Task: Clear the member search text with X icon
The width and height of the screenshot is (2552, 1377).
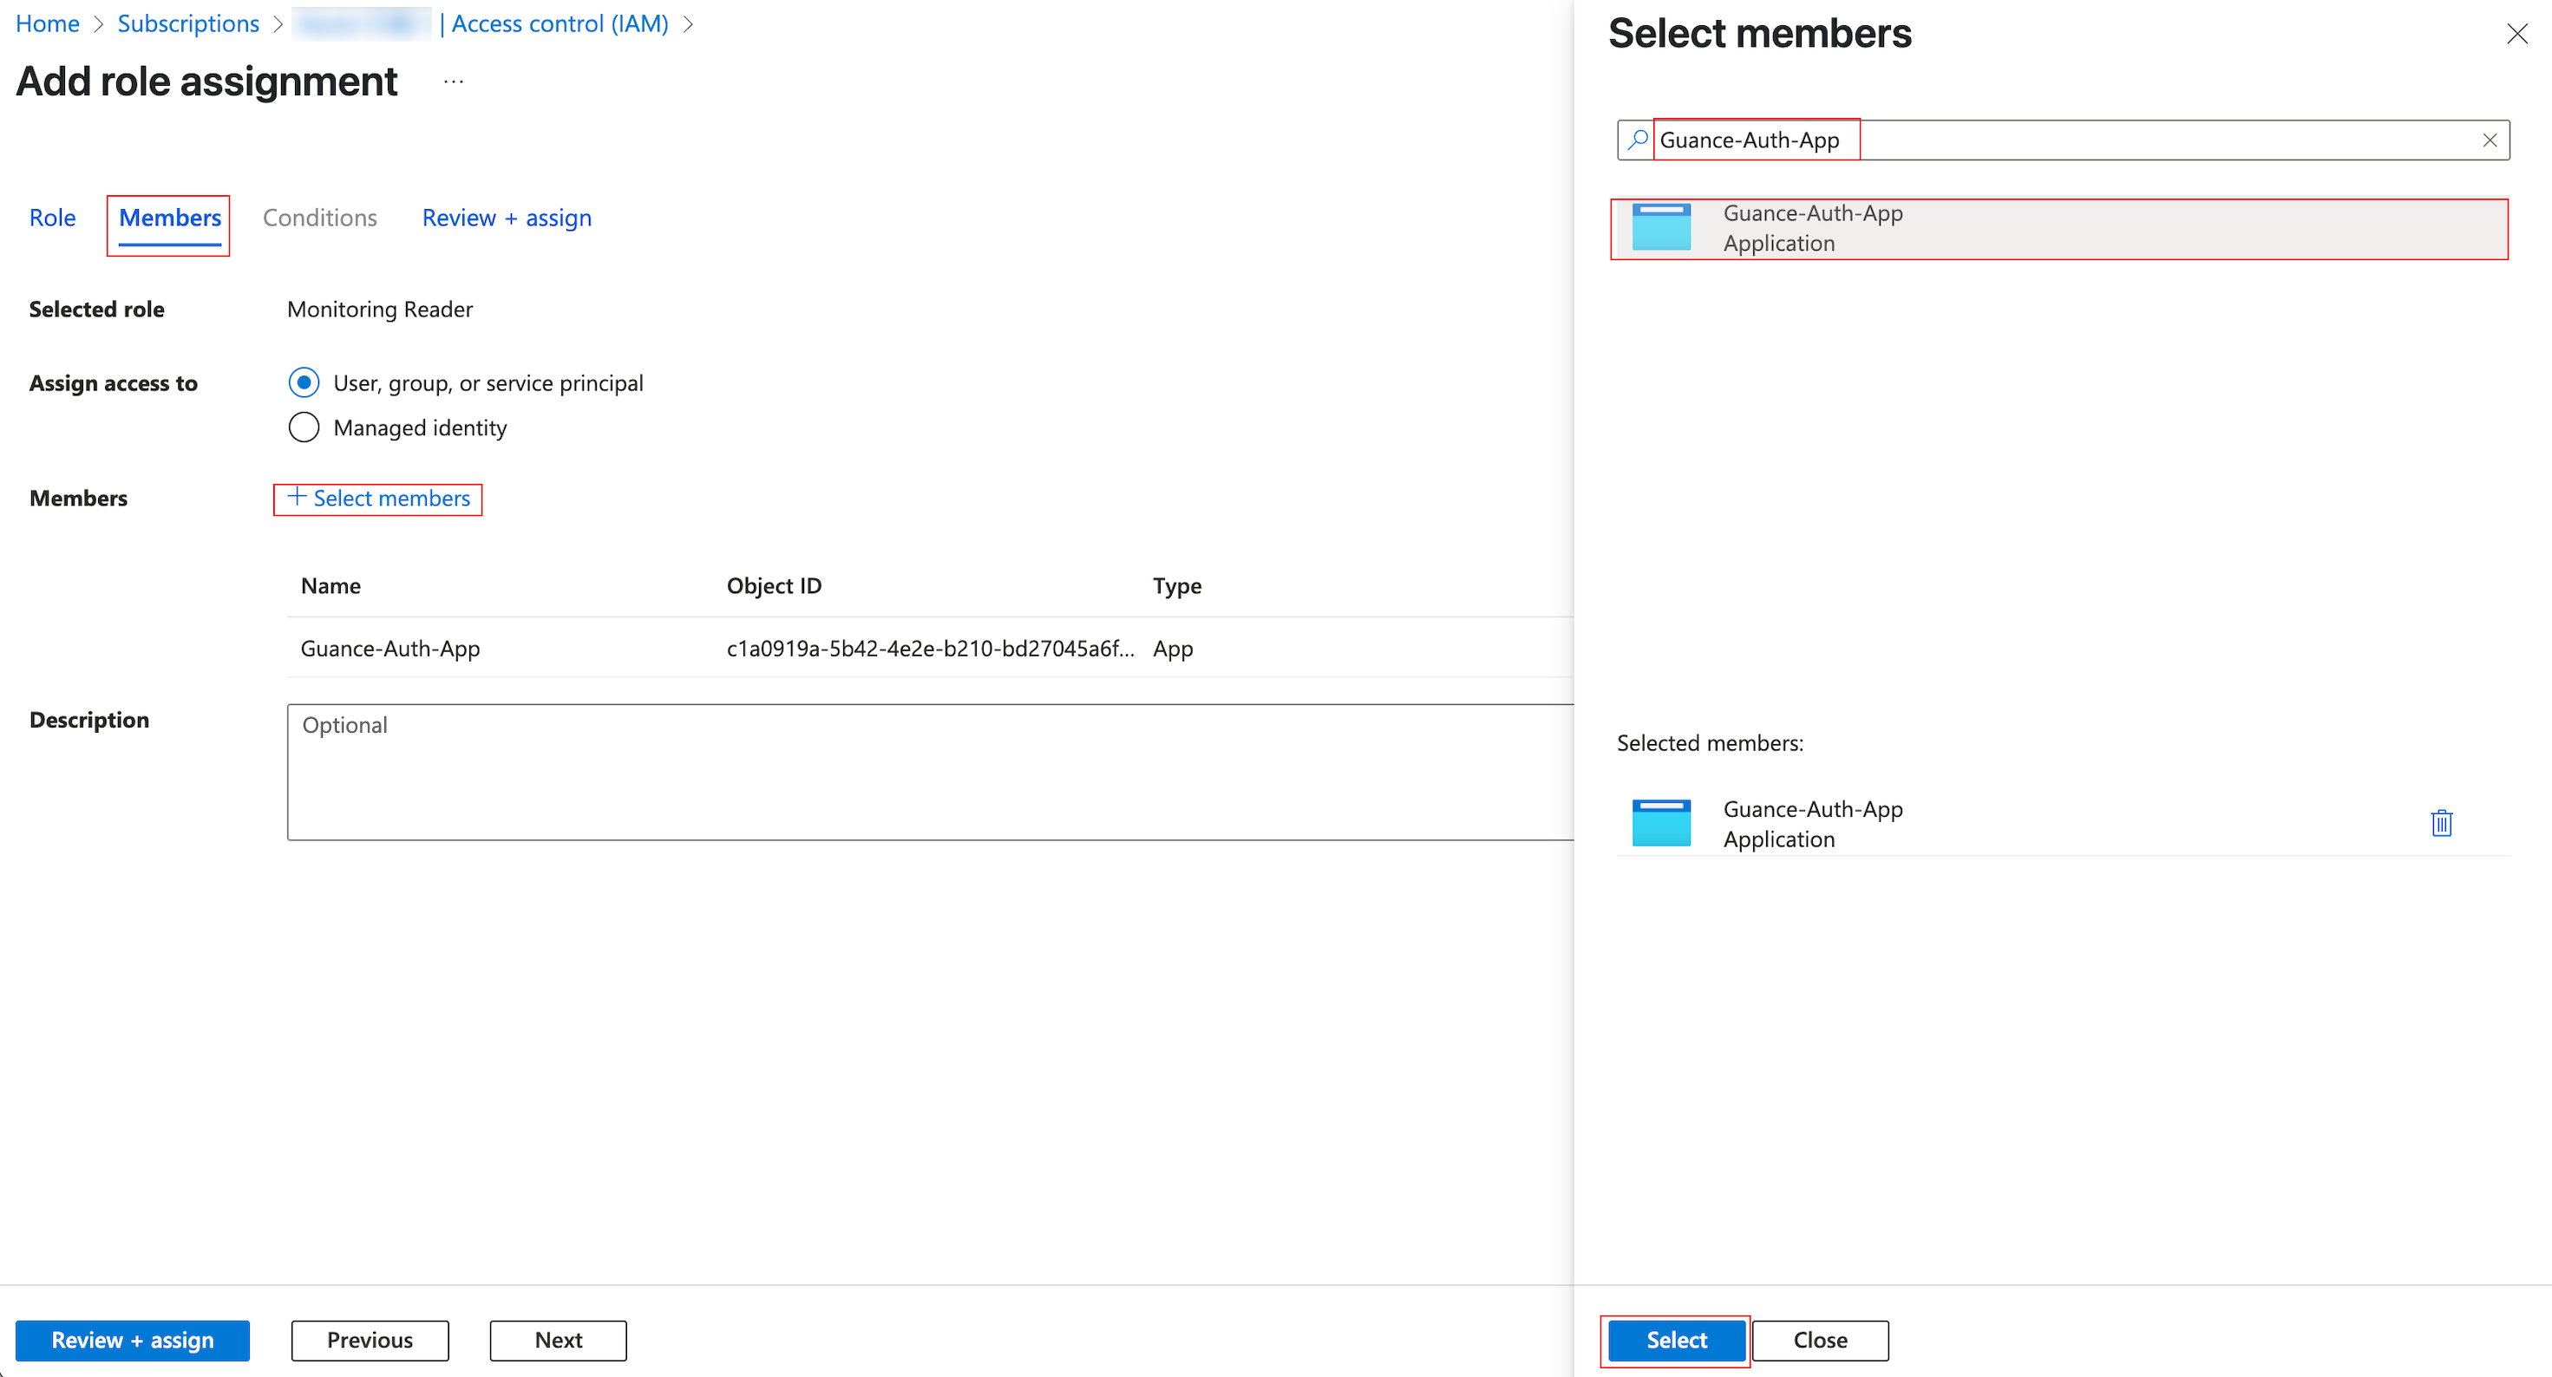Action: point(2489,140)
